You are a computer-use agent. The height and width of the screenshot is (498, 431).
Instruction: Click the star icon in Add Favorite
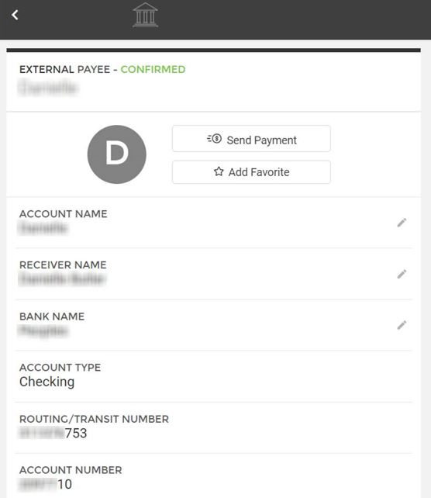tap(219, 172)
